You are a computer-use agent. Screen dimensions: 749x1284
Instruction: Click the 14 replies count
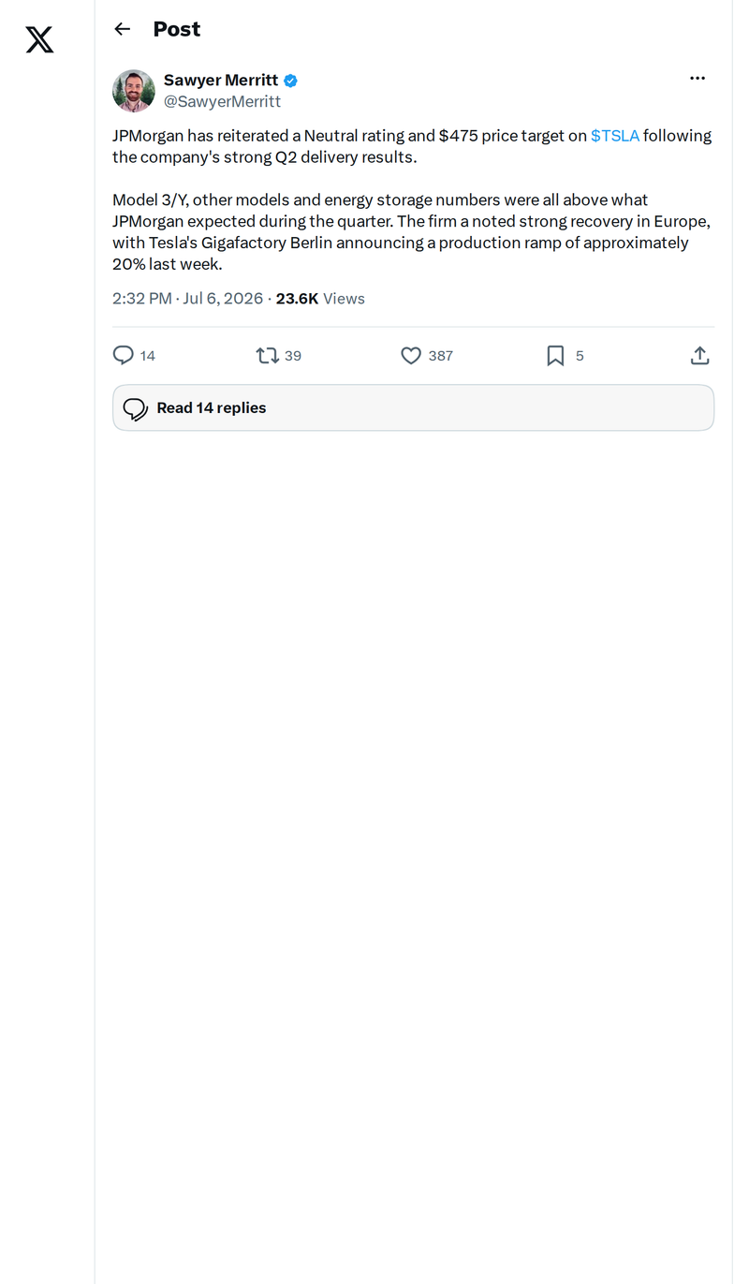coord(148,356)
